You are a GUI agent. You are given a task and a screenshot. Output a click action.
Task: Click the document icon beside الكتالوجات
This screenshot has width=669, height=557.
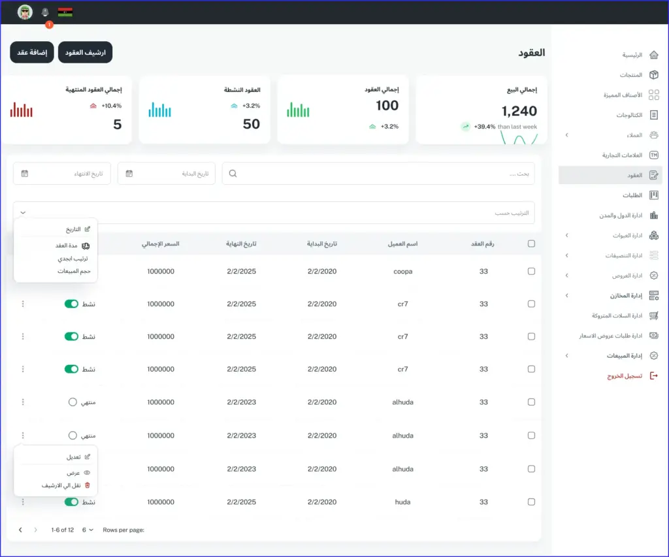pos(653,115)
